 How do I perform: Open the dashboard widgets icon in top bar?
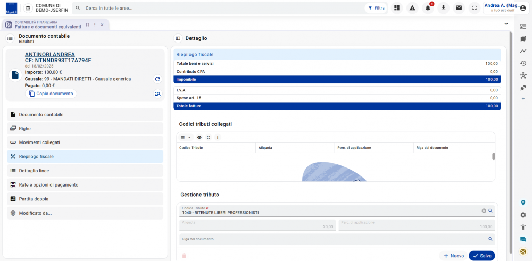pyautogui.click(x=397, y=8)
